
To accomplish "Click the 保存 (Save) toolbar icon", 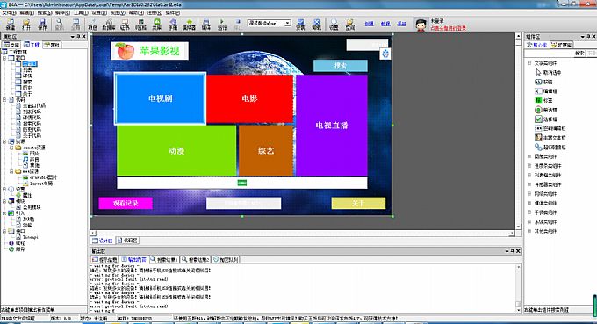I will (42, 25).
